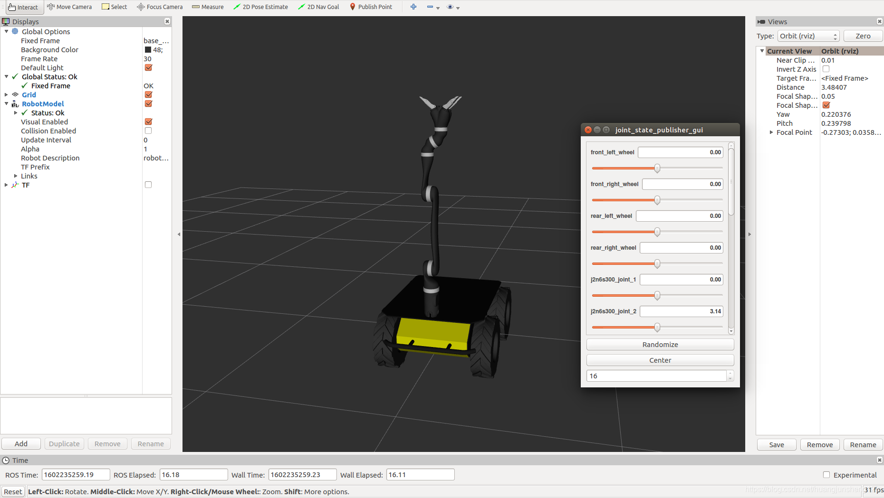Disable the Grid display checkbox
The height and width of the screenshot is (498, 884).
coord(148,94)
